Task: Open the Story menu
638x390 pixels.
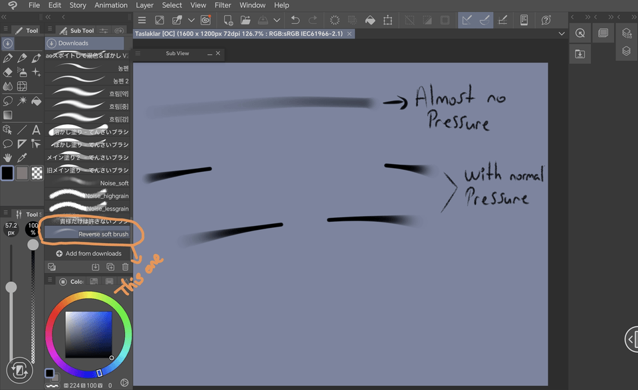Action: pos(78,5)
